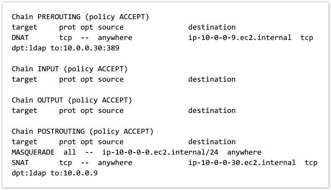Click the 'source' header under Chain OUTPUT
Image resolution: width=331 pixels, height=190 pixels.
111,110
